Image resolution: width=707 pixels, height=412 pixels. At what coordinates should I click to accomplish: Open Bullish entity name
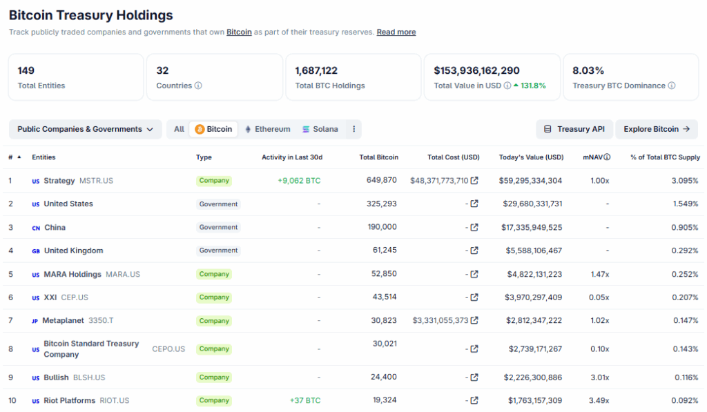point(56,377)
